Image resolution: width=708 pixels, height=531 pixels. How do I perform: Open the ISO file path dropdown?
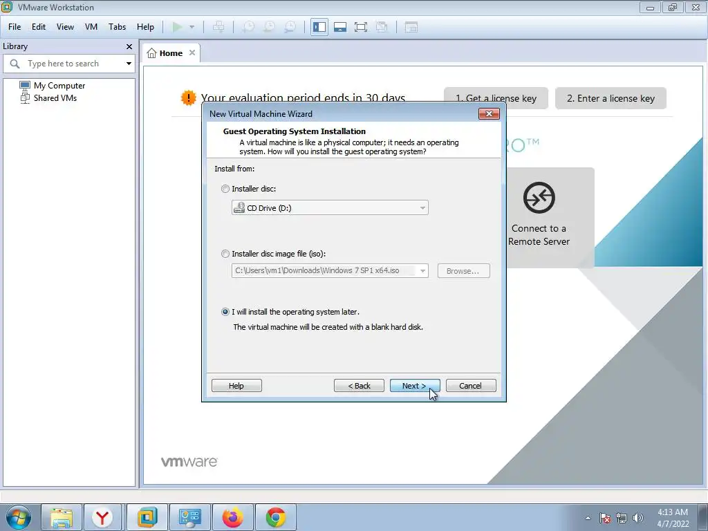pos(422,271)
